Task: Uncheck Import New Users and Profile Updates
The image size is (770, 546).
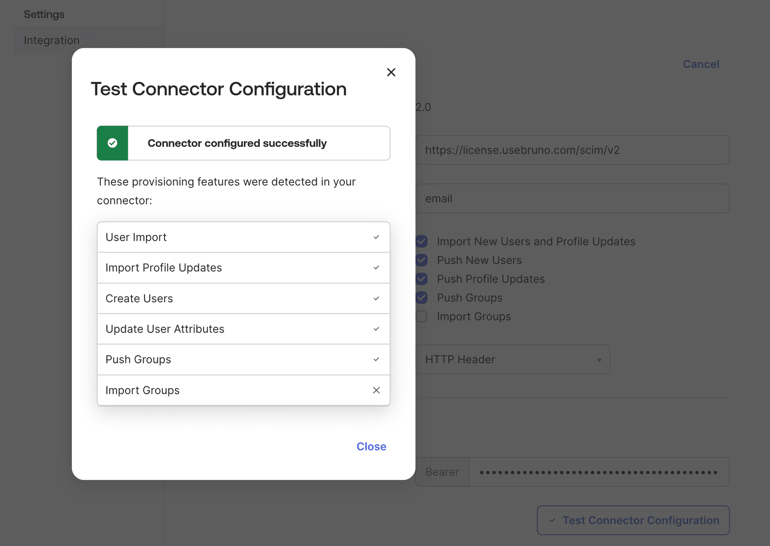Action: click(x=421, y=241)
